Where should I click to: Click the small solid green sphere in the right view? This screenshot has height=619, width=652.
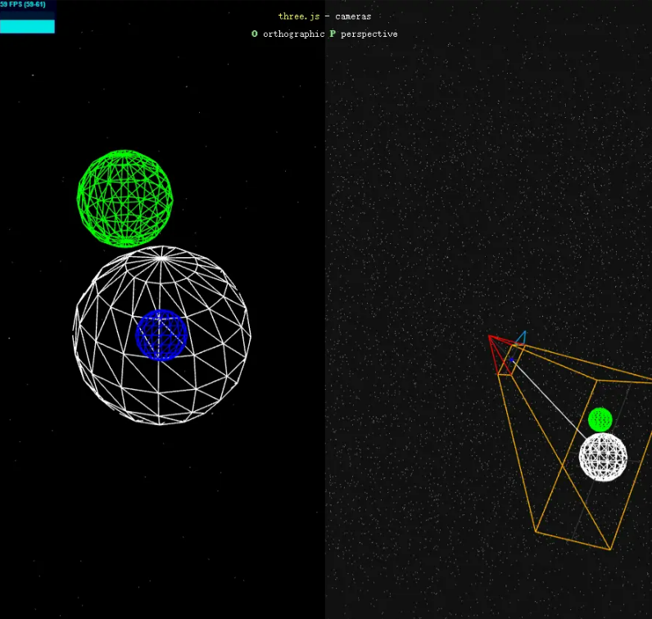pos(600,419)
